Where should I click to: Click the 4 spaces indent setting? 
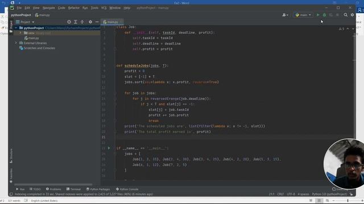click(x=303, y=194)
